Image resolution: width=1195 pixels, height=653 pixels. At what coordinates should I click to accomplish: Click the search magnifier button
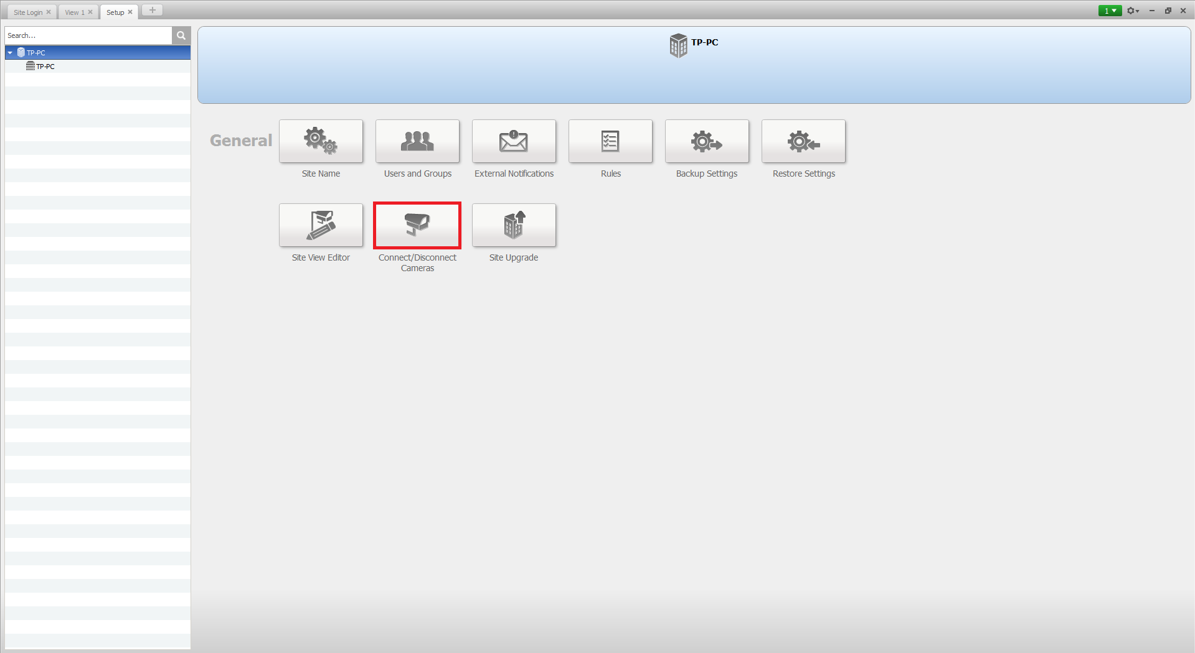(x=181, y=35)
